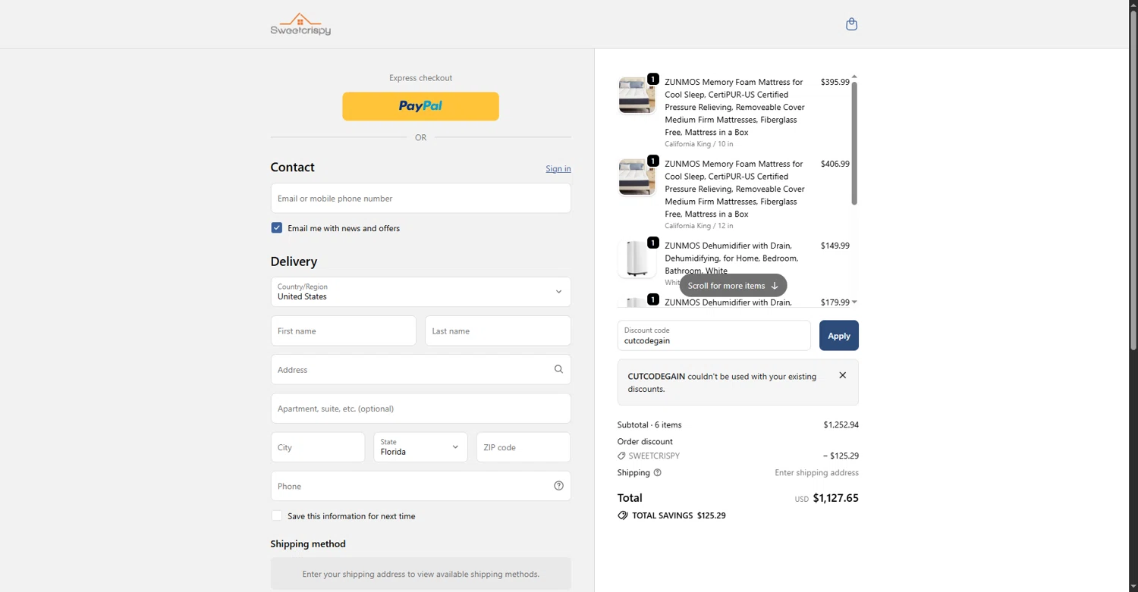Click the 'California King / 12 in' variant text
The width and height of the screenshot is (1138, 592).
(699, 226)
